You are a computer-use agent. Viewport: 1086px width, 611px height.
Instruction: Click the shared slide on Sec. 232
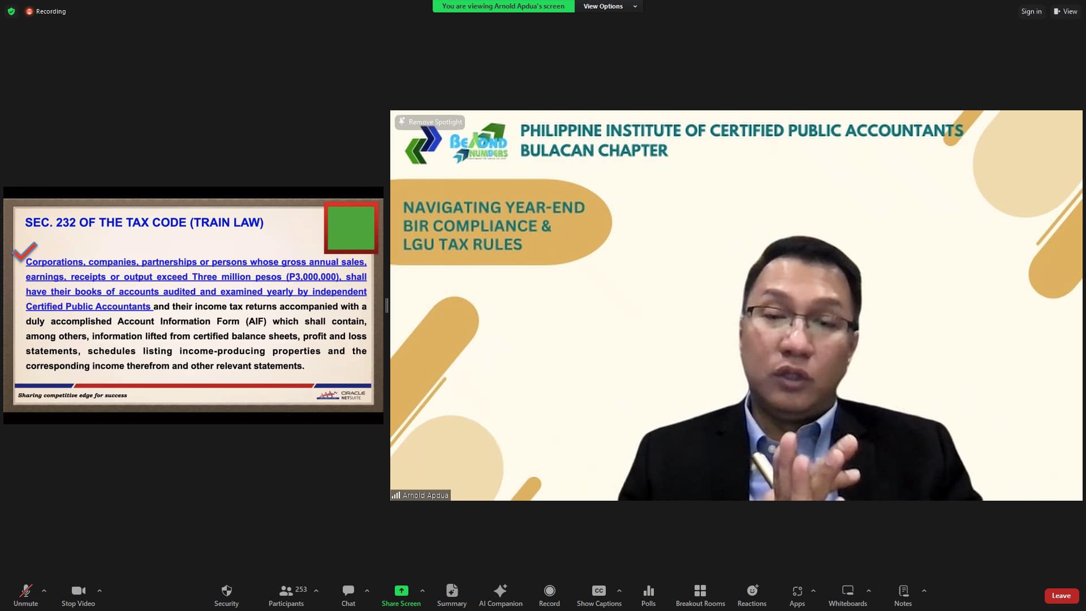click(193, 305)
